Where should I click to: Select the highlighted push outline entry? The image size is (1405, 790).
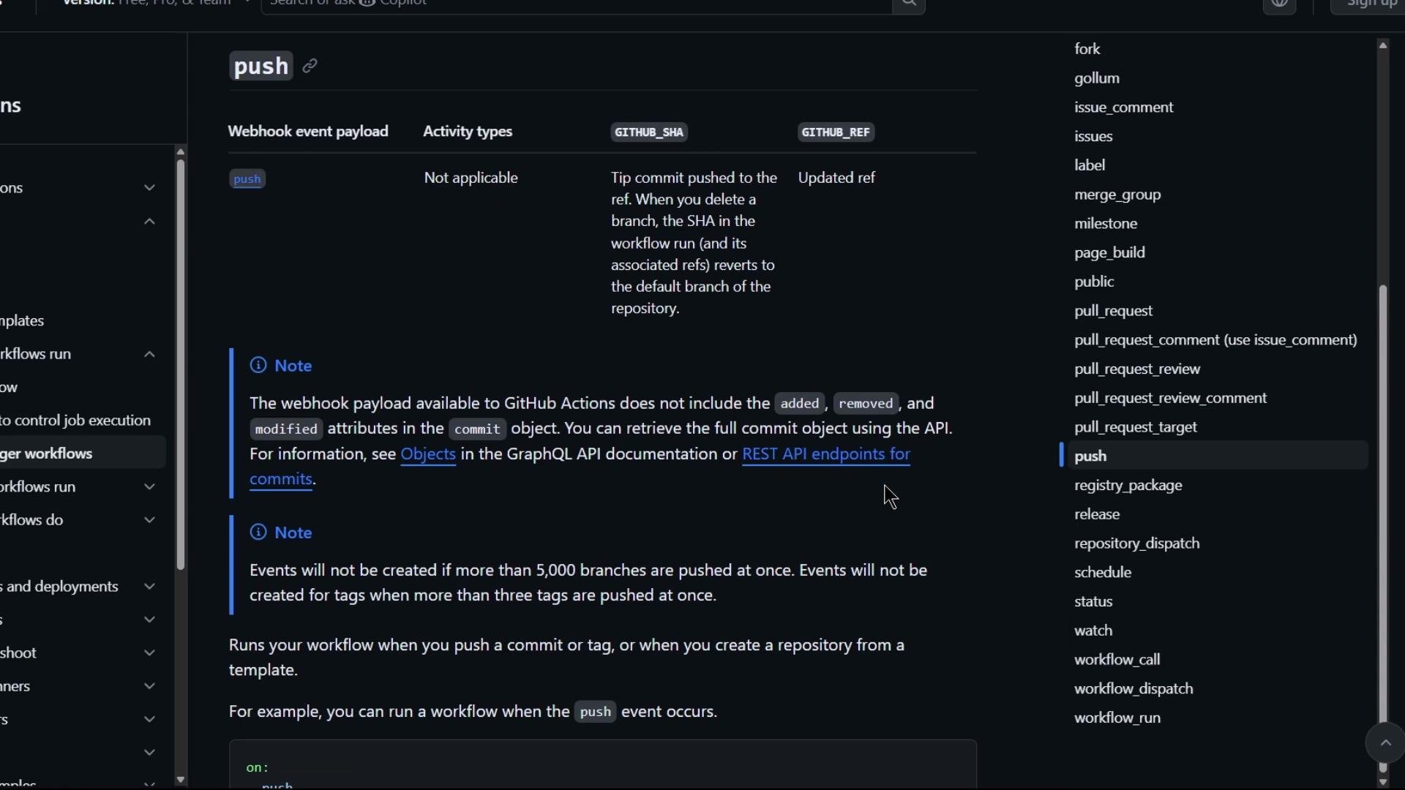click(1218, 456)
